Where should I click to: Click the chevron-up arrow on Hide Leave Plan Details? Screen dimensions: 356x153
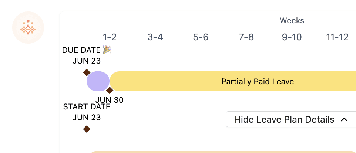pyautogui.click(x=344, y=119)
